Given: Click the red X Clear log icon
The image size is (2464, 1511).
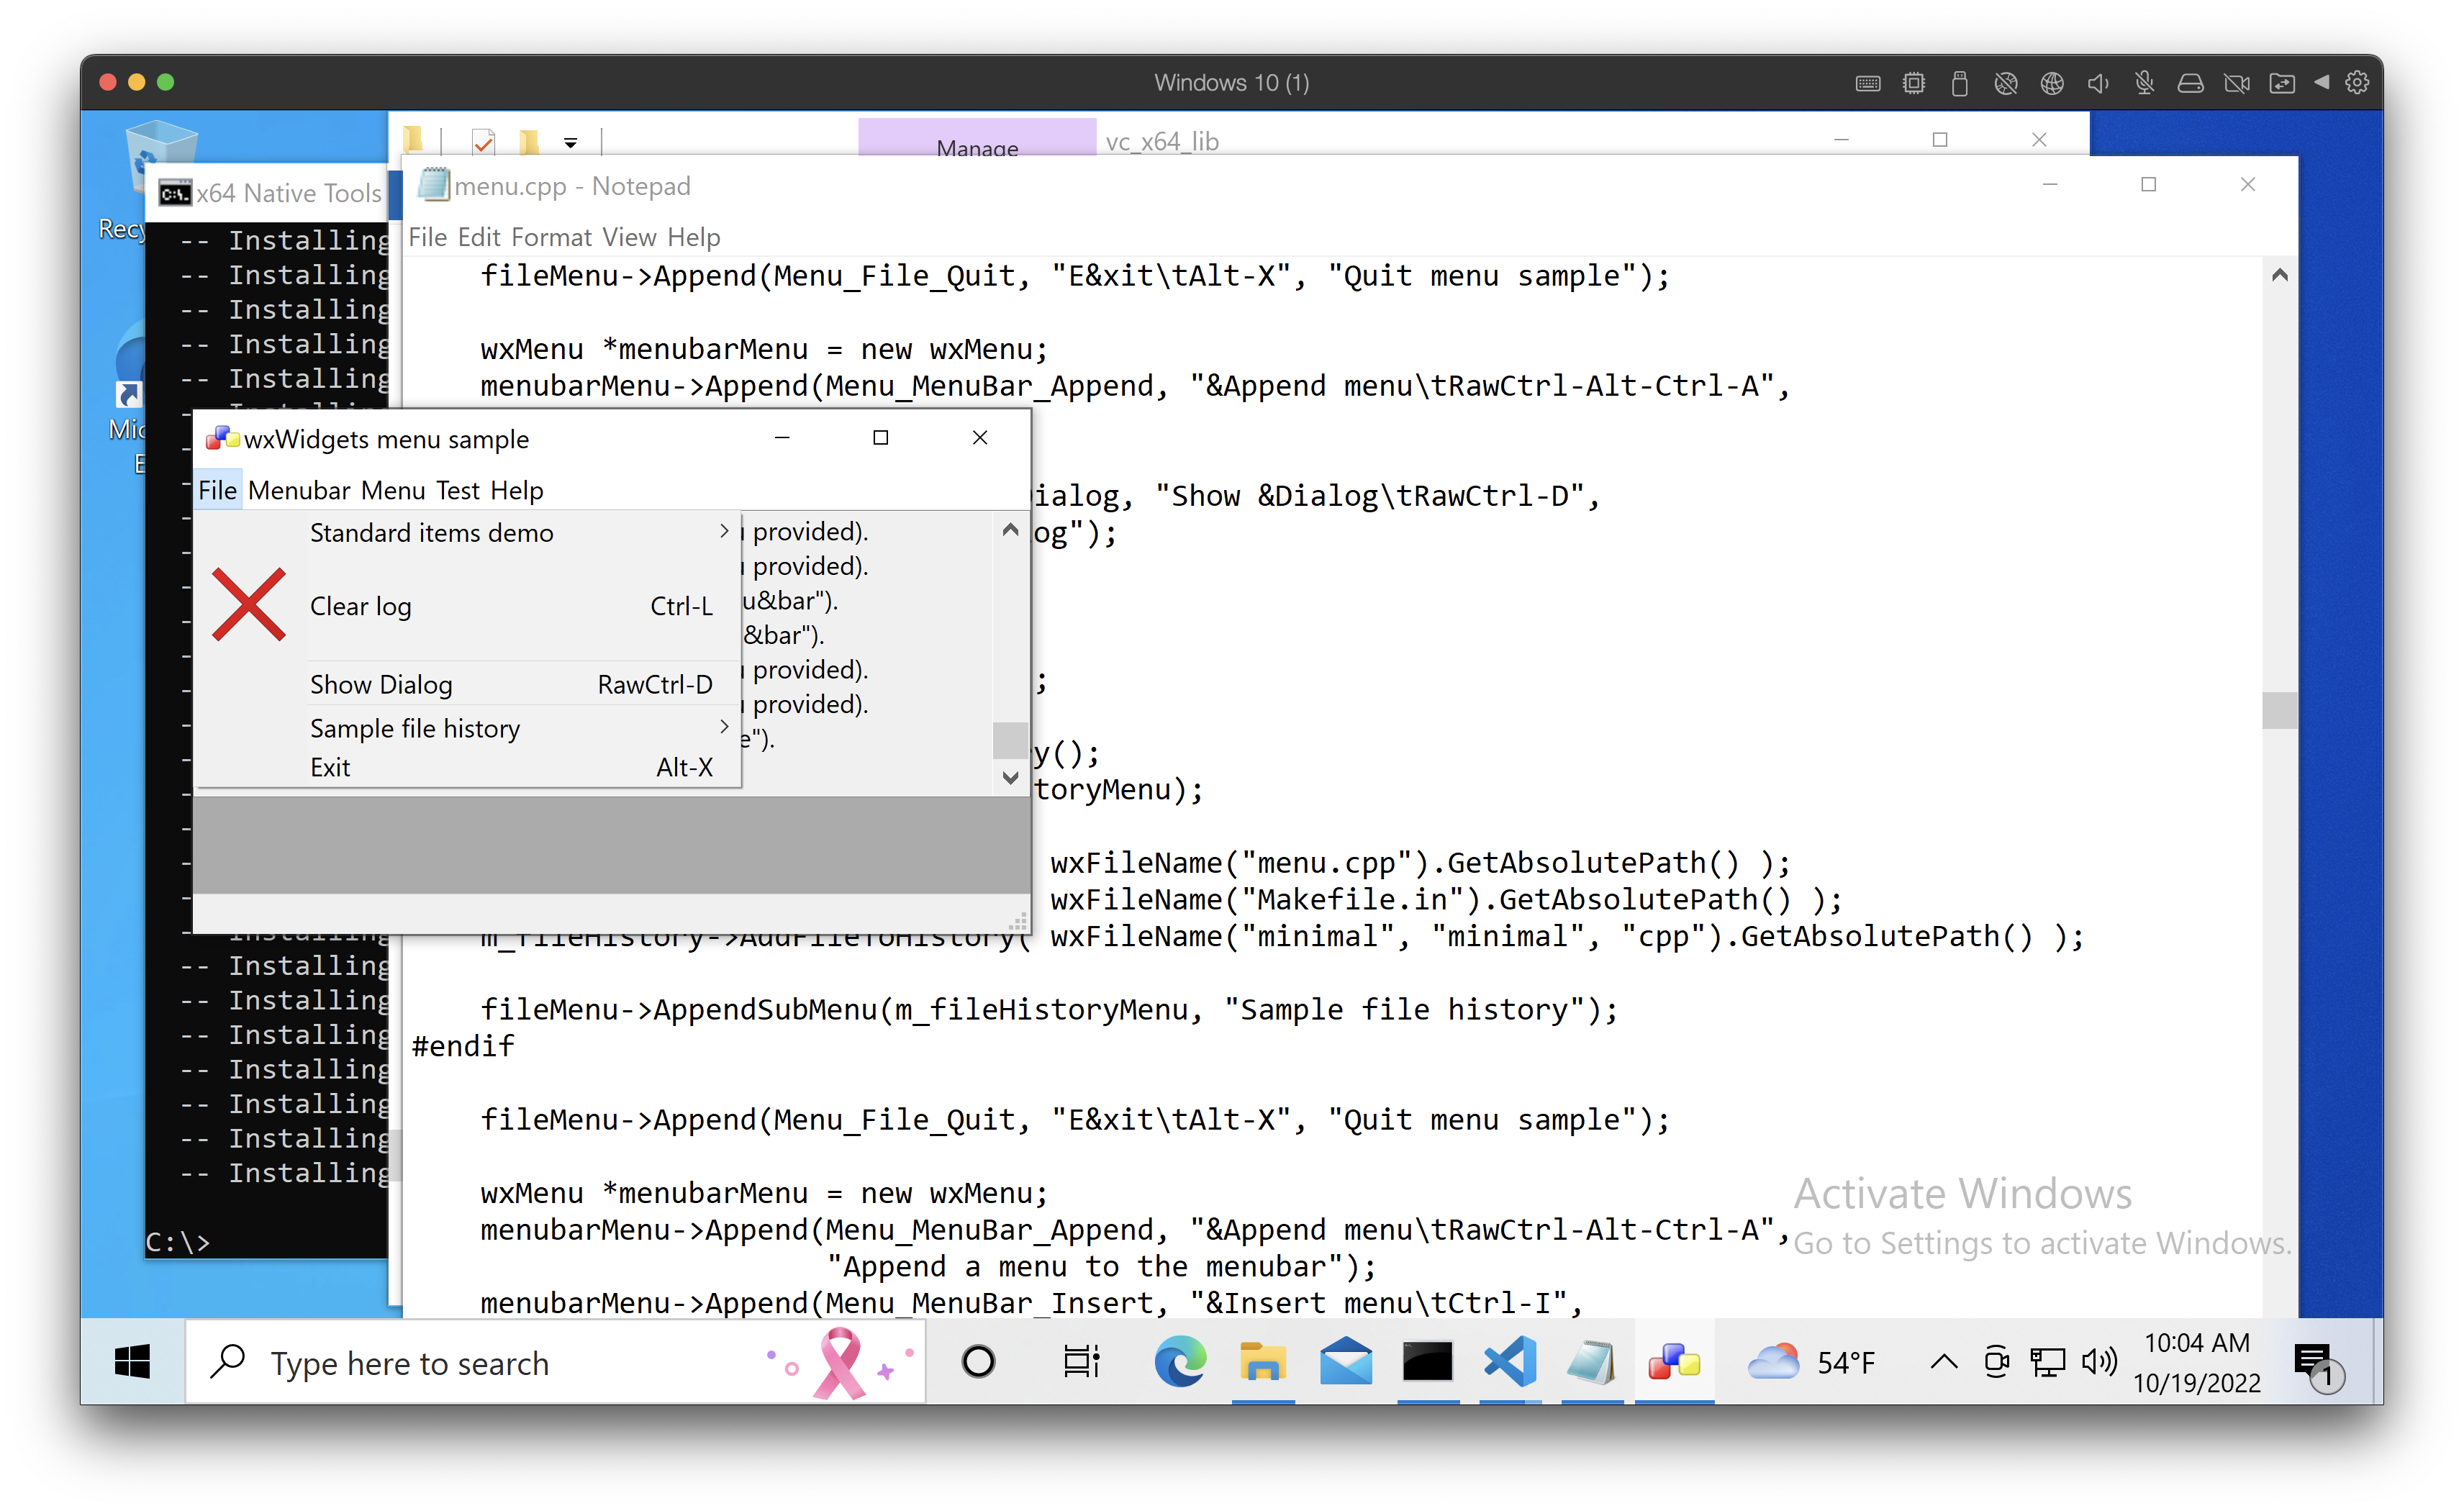Looking at the screenshot, I should coord(249,604).
